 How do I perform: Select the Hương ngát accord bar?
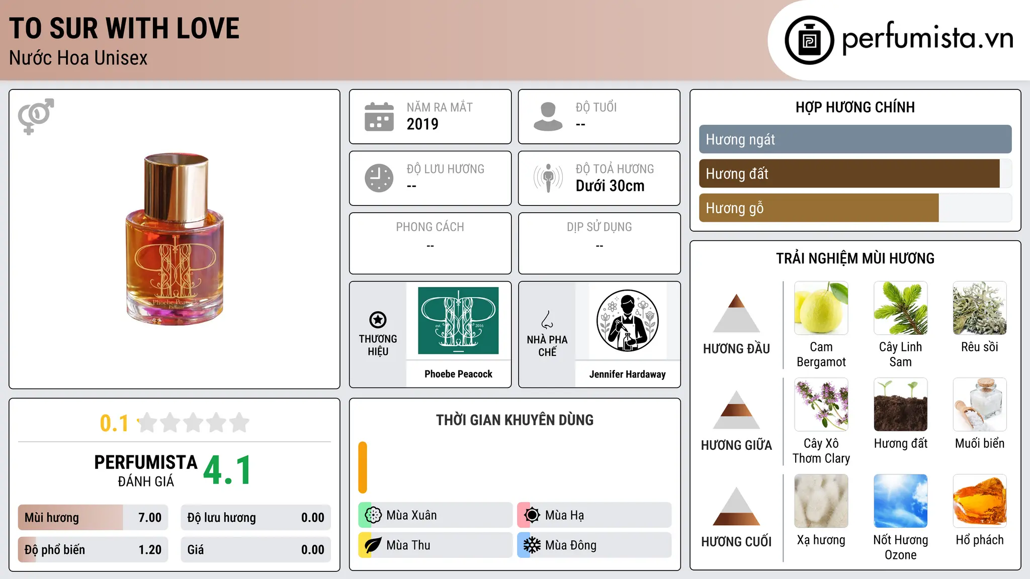click(x=855, y=139)
